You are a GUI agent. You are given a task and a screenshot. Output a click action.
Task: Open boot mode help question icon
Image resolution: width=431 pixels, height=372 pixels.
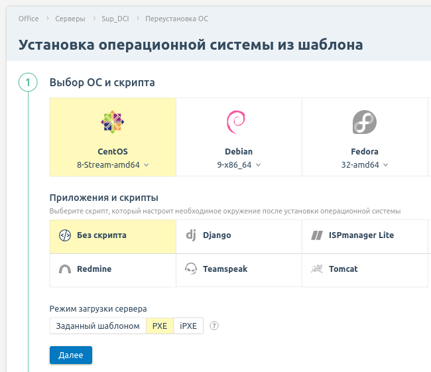point(214,326)
